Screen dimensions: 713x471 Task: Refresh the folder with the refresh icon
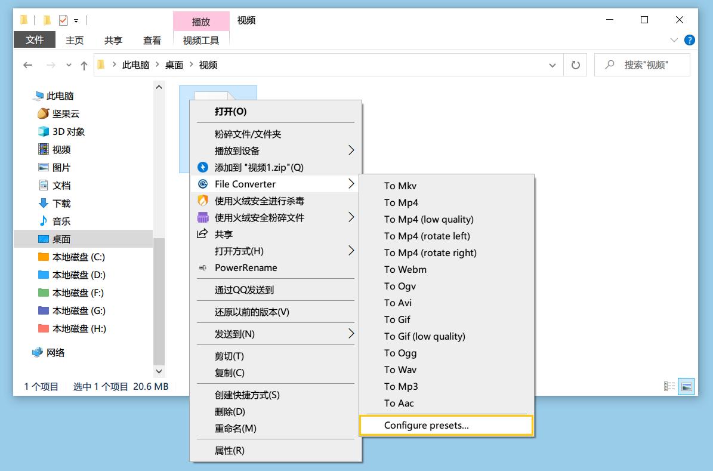click(x=575, y=64)
